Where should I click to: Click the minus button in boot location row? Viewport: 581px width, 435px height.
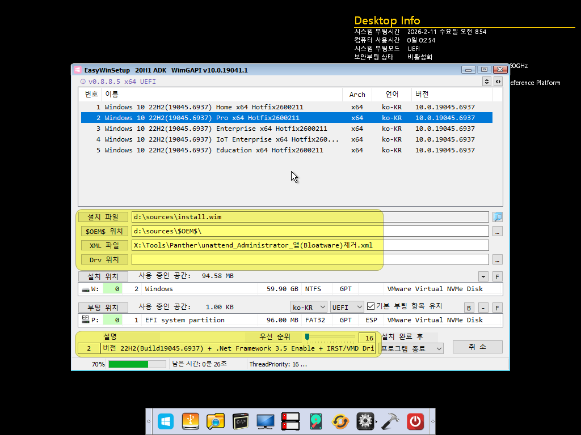(483, 308)
